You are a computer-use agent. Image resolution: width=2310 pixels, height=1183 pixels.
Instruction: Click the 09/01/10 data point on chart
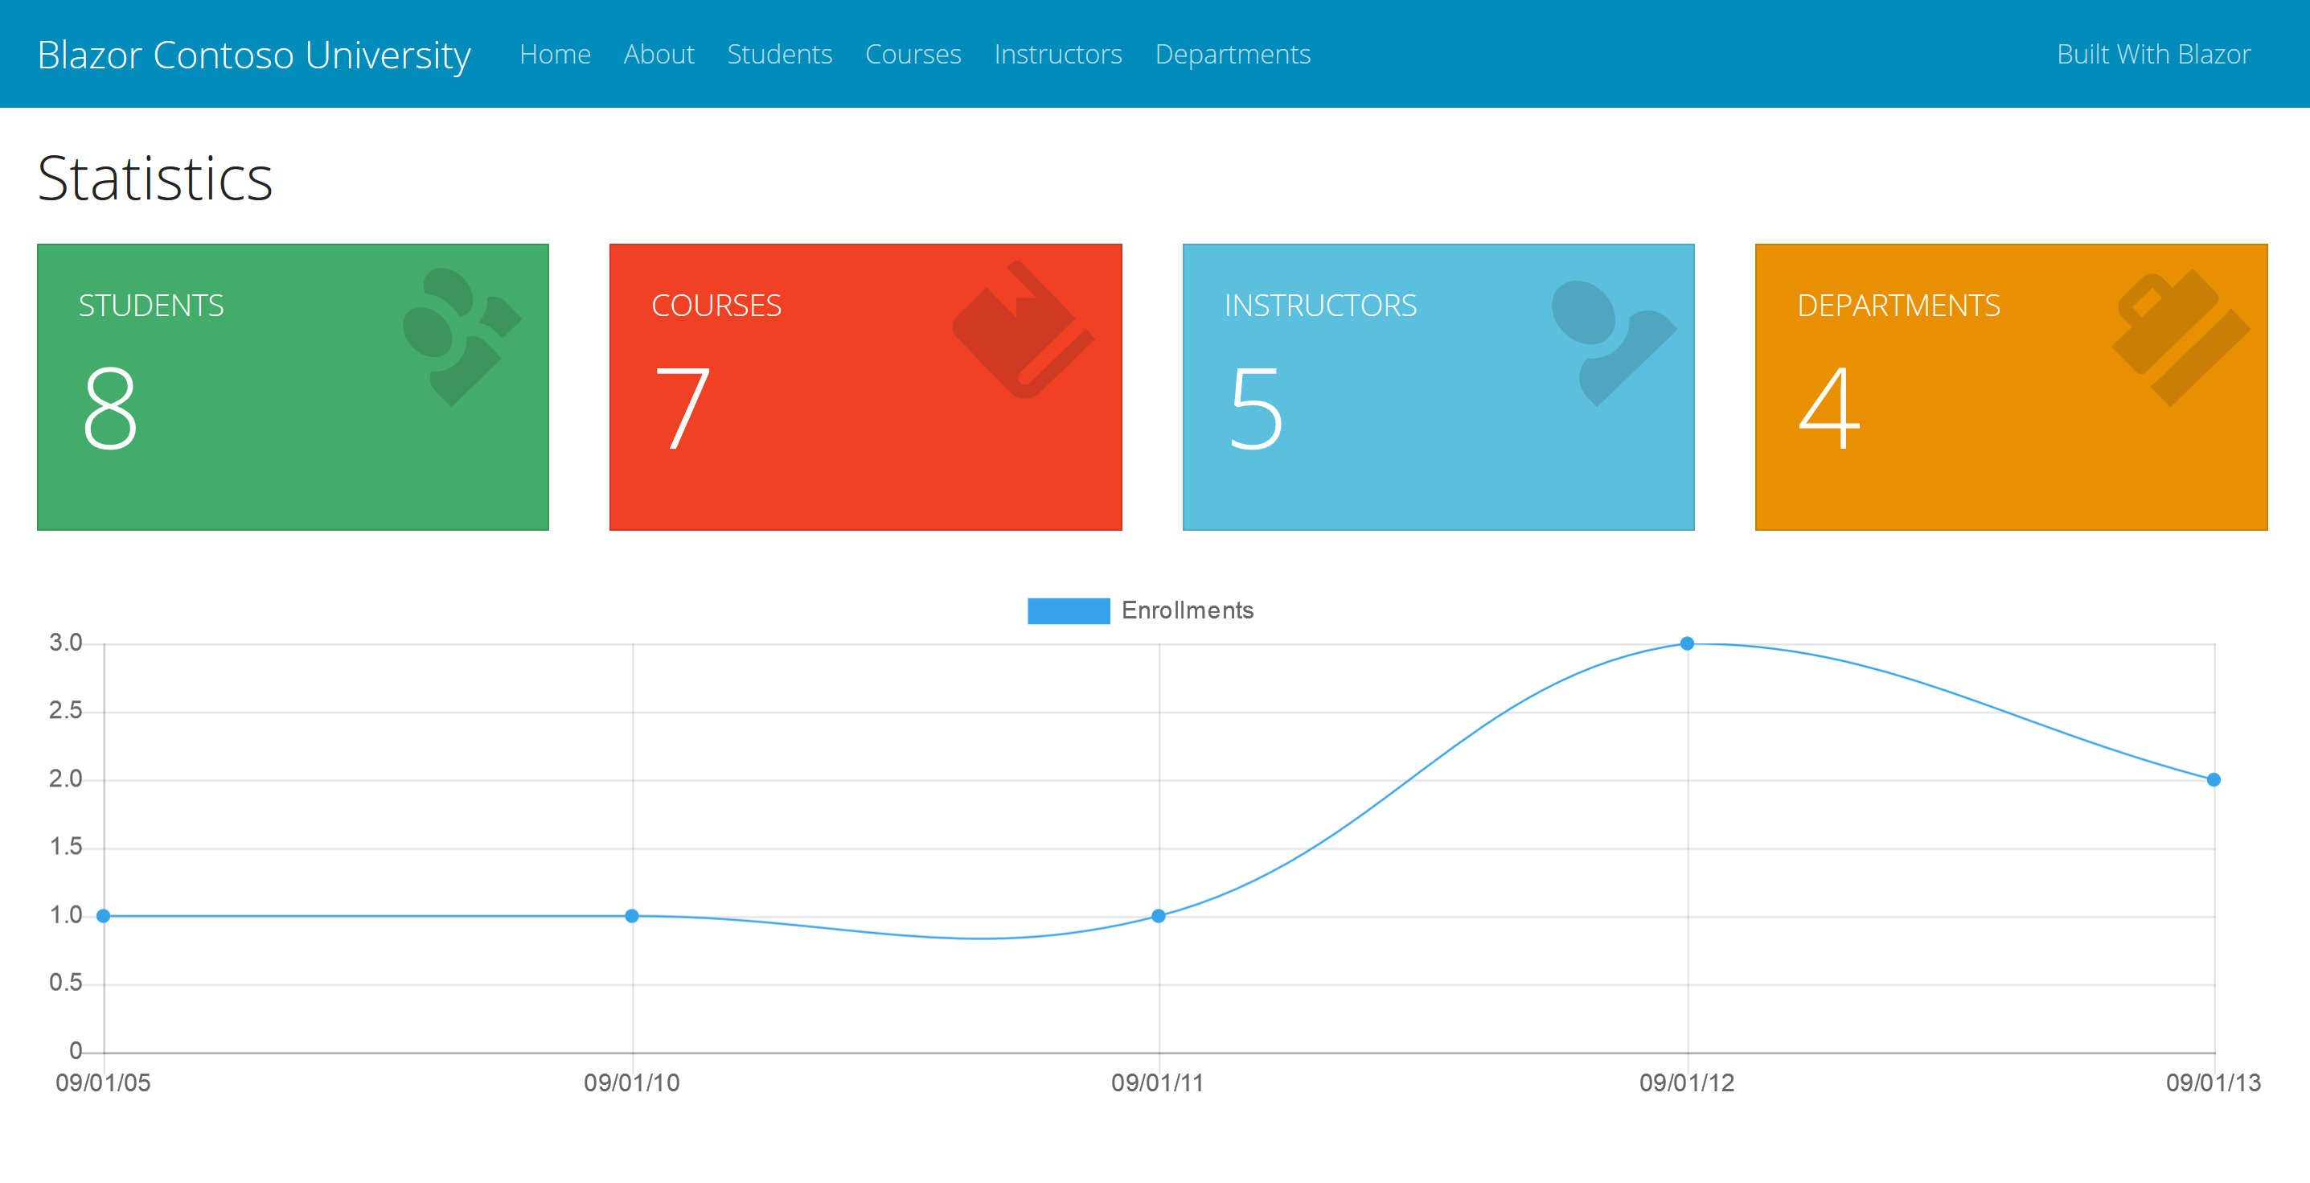[x=632, y=916]
